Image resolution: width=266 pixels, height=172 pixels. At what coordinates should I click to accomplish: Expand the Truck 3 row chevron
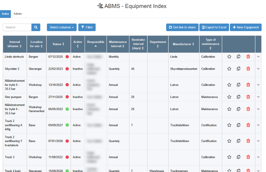(258, 157)
